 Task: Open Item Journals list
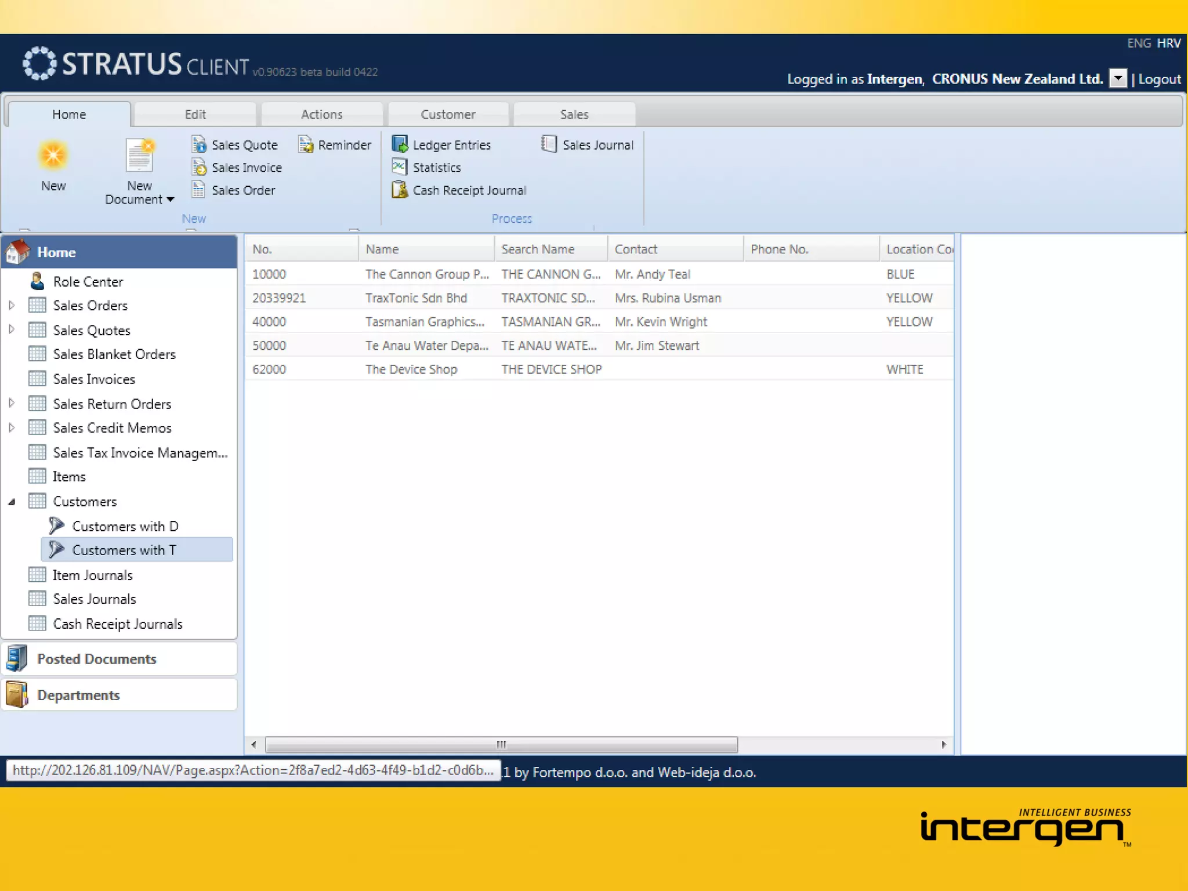[92, 575]
